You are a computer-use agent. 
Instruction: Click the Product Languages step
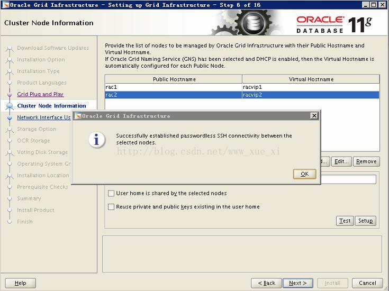[x=42, y=83]
